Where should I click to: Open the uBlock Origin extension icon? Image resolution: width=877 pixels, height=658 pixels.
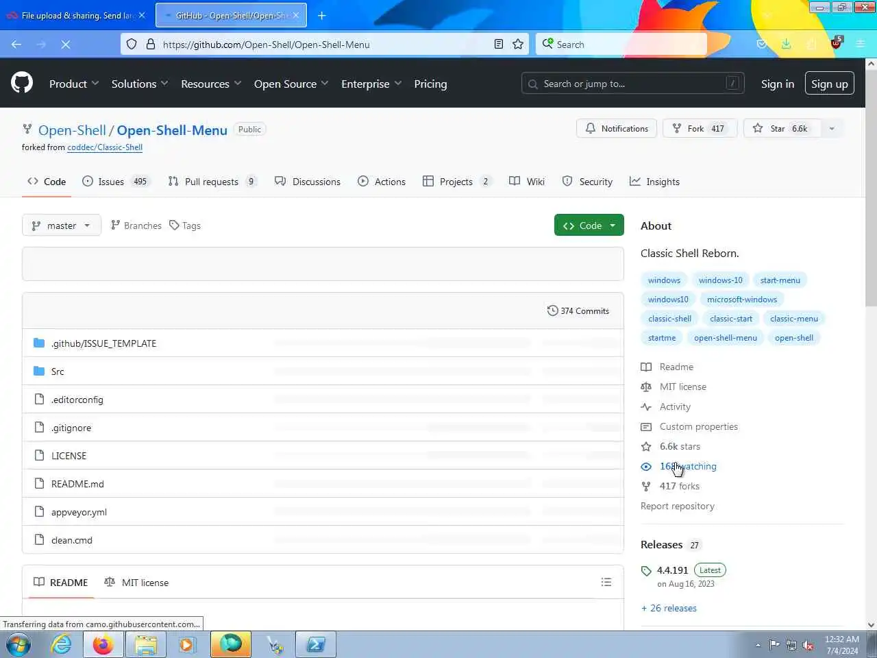(836, 43)
